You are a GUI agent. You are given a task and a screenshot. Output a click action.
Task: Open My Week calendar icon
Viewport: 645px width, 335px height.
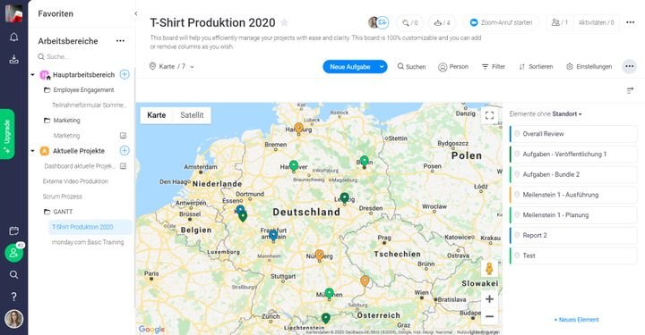pyautogui.click(x=13, y=230)
